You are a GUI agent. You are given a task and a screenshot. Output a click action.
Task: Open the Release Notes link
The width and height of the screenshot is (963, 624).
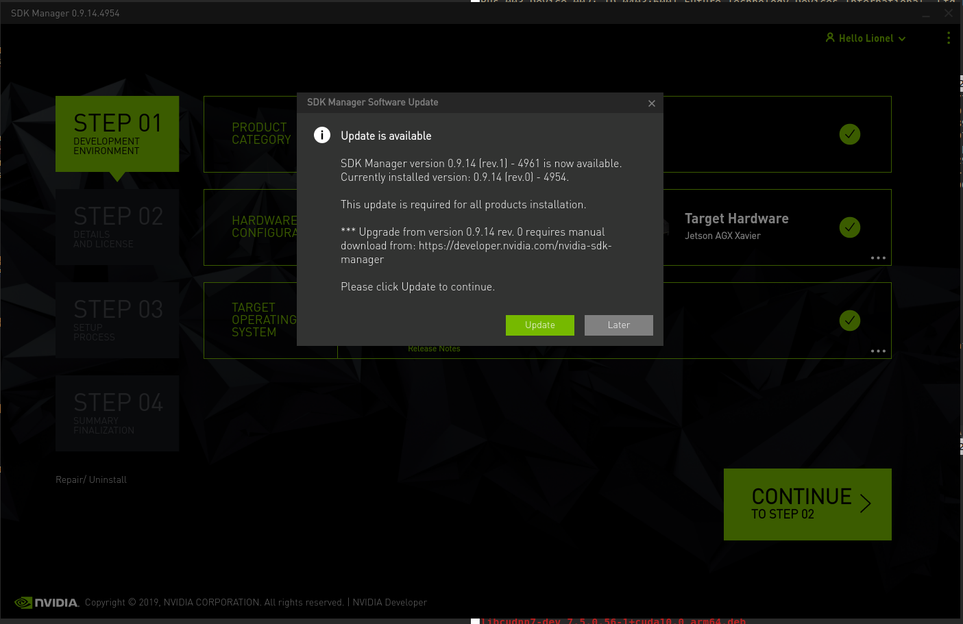pyautogui.click(x=434, y=349)
